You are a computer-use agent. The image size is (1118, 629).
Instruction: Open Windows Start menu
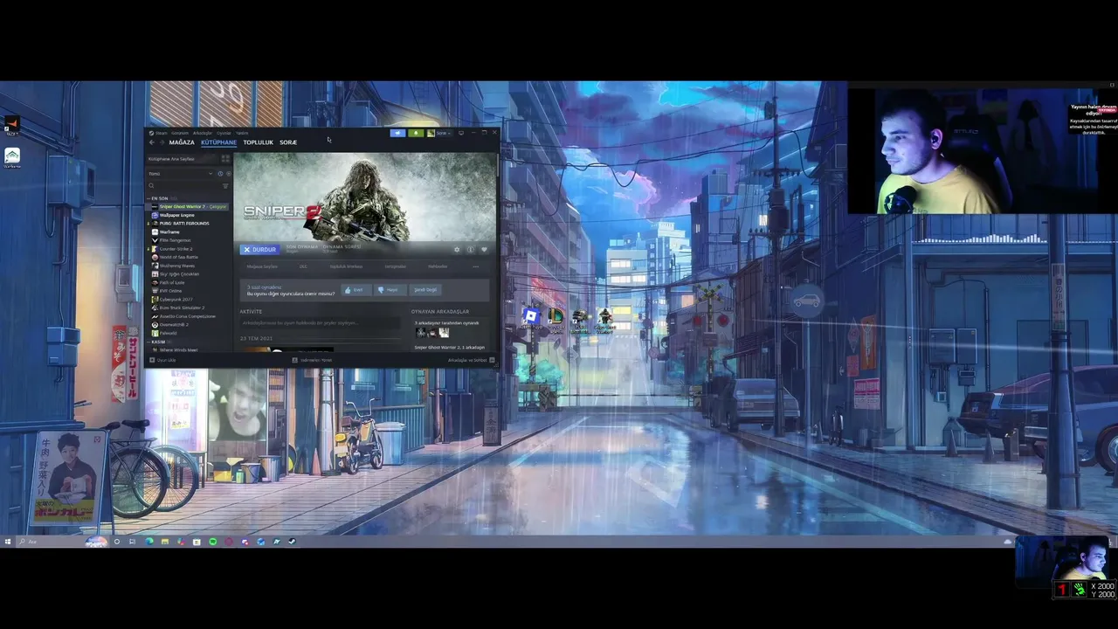click(x=8, y=542)
